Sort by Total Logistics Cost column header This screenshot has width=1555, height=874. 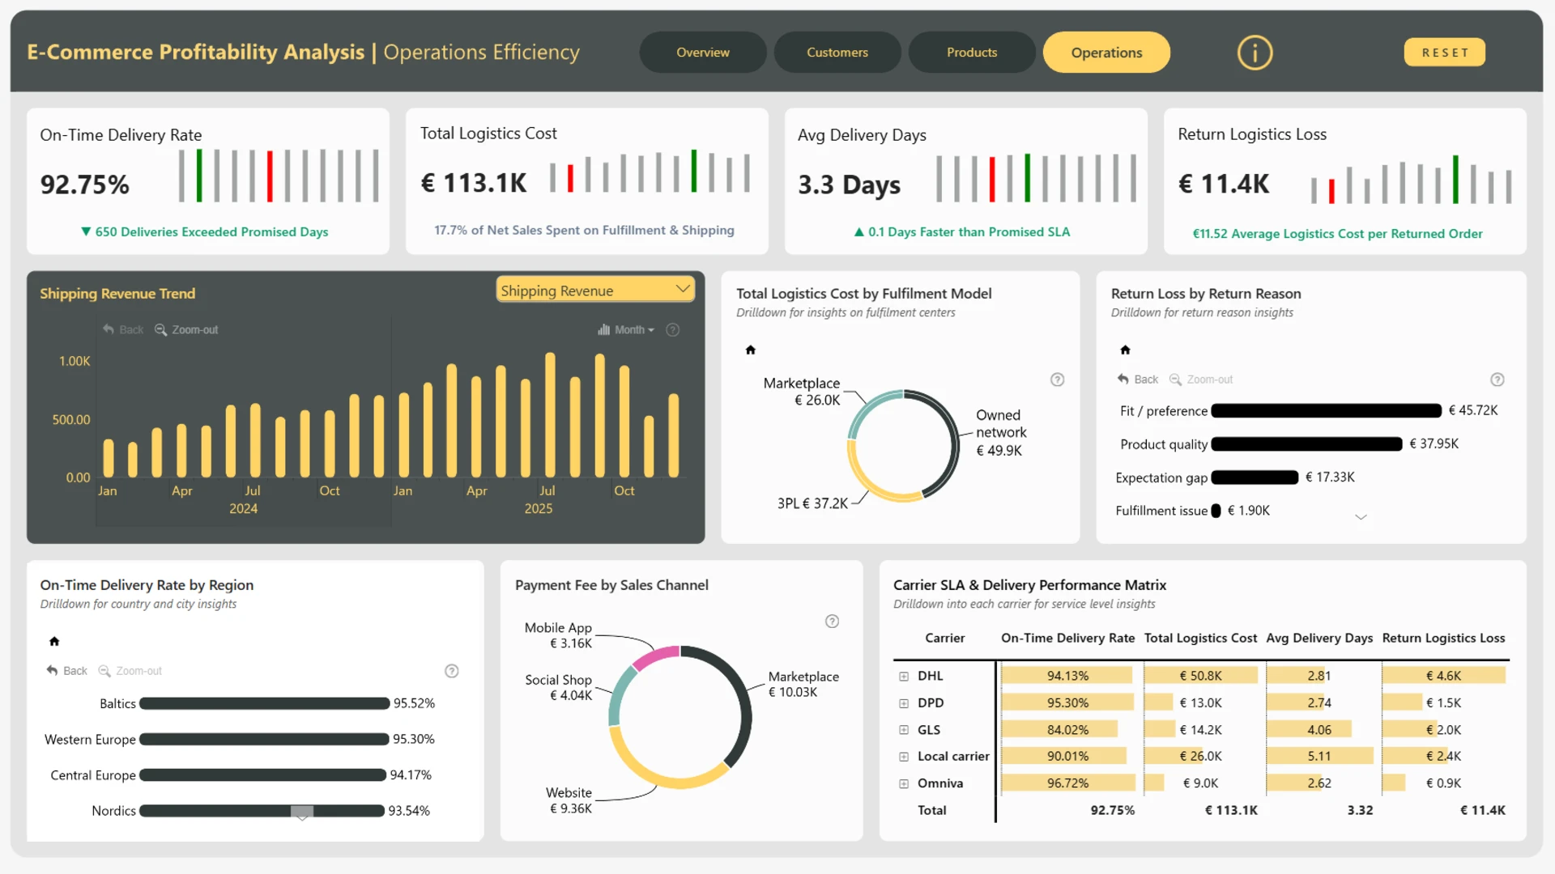pyautogui.click(x=1200, y=638)
